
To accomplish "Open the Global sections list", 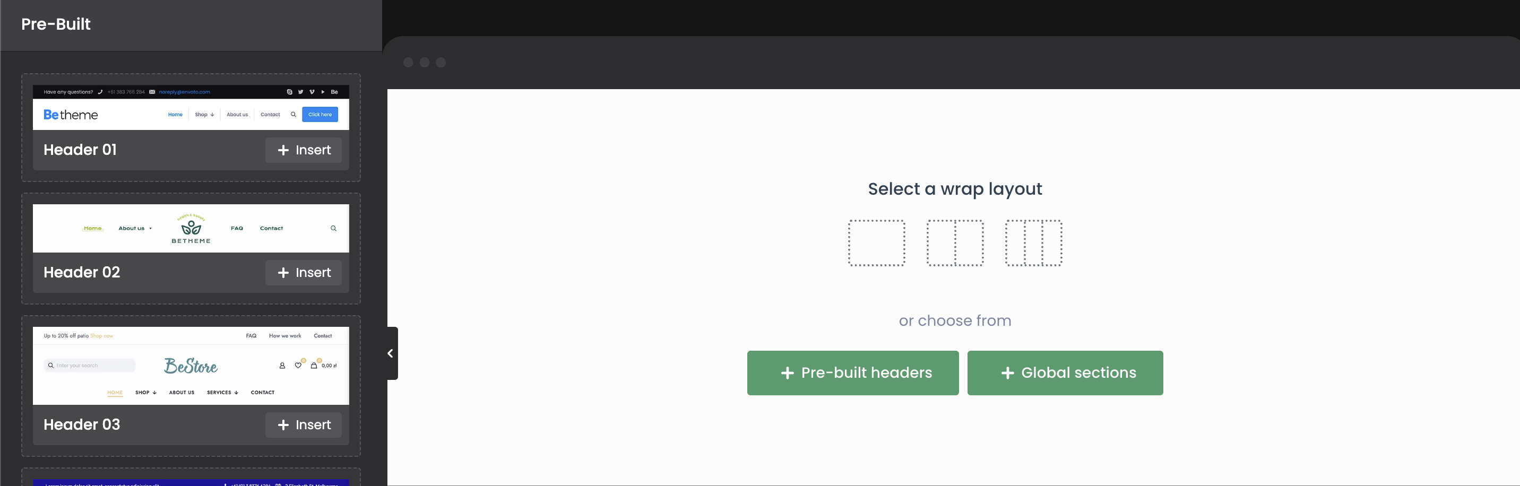I will tap(1065, 373).
